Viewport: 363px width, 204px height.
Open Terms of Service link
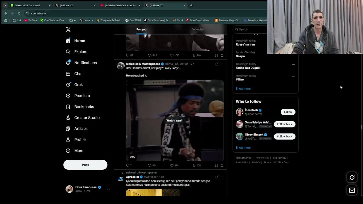coord(244,158)
